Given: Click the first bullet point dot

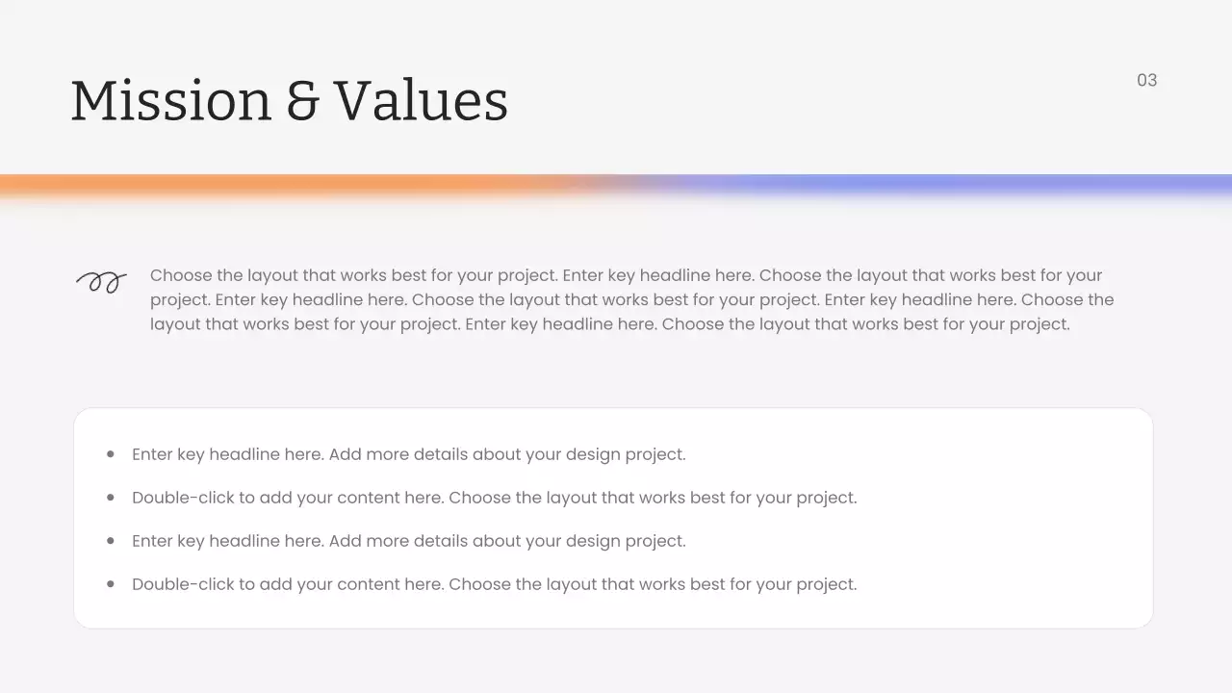Looking at the screenshot, I should pos(111,454).
